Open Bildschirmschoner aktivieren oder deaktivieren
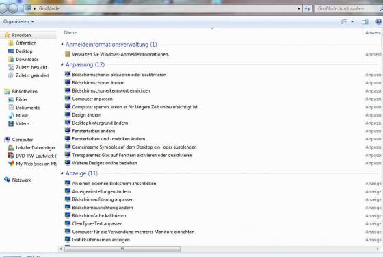This screenshot has width=383, height=257. coord(119,75)
